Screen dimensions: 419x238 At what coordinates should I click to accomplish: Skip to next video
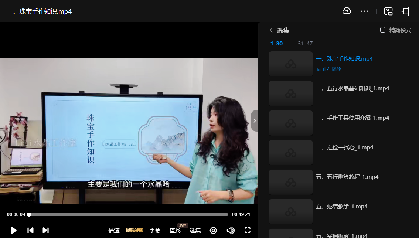tap(45, 230)
